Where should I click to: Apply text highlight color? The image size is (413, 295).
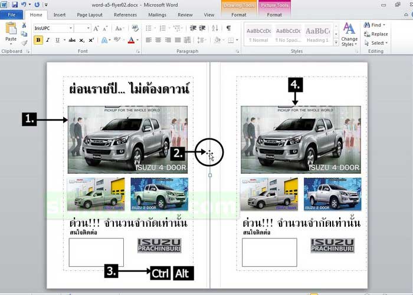tap(117, 40)
